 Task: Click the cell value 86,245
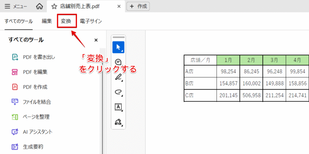tap(252, 71)
